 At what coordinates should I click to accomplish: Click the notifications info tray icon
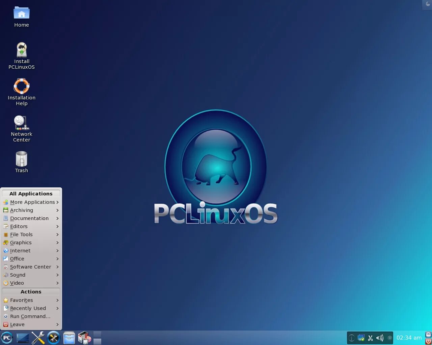pyautogui.click(x=351, y=338)
